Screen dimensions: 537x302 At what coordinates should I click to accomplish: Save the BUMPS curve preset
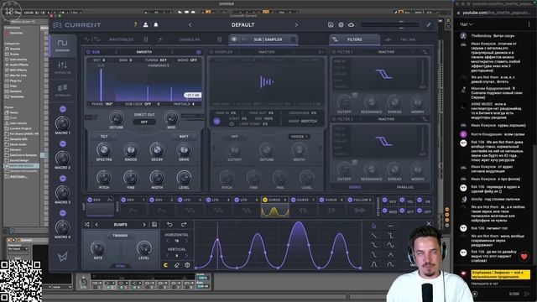pyautogui.click(x=154, y=225)
